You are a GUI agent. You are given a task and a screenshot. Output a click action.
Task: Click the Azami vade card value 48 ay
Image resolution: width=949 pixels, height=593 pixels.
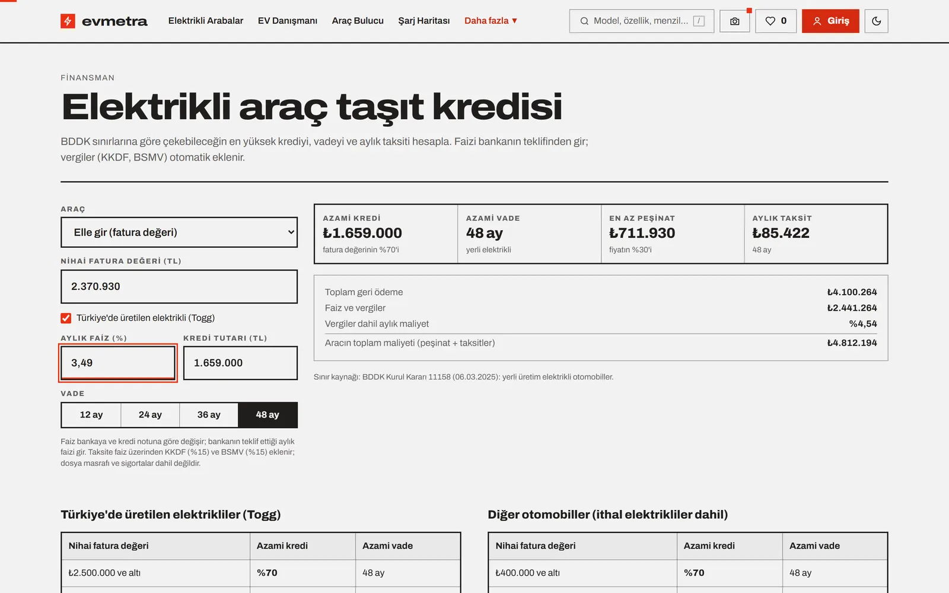[x=484, y=234]
